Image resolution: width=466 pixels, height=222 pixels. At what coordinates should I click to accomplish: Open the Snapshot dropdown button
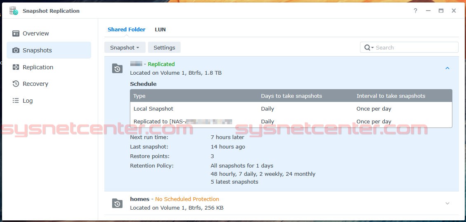coord(125,47)
